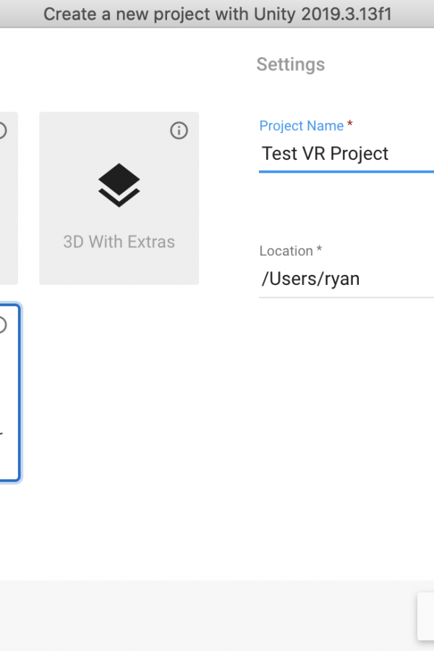Click the partially visible button in bottom-right footer

(x=426, y=616)
